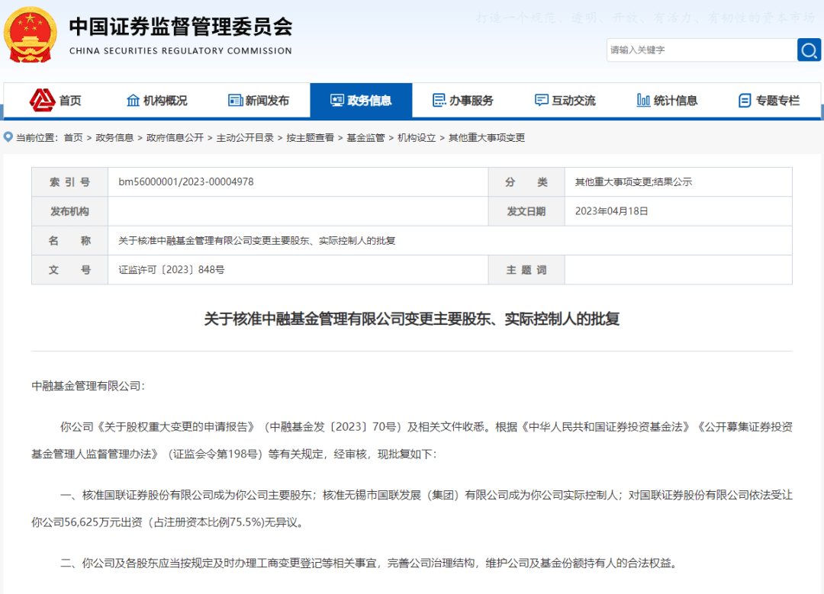Open the 政务信息 navigation tab

coord(361,101)
